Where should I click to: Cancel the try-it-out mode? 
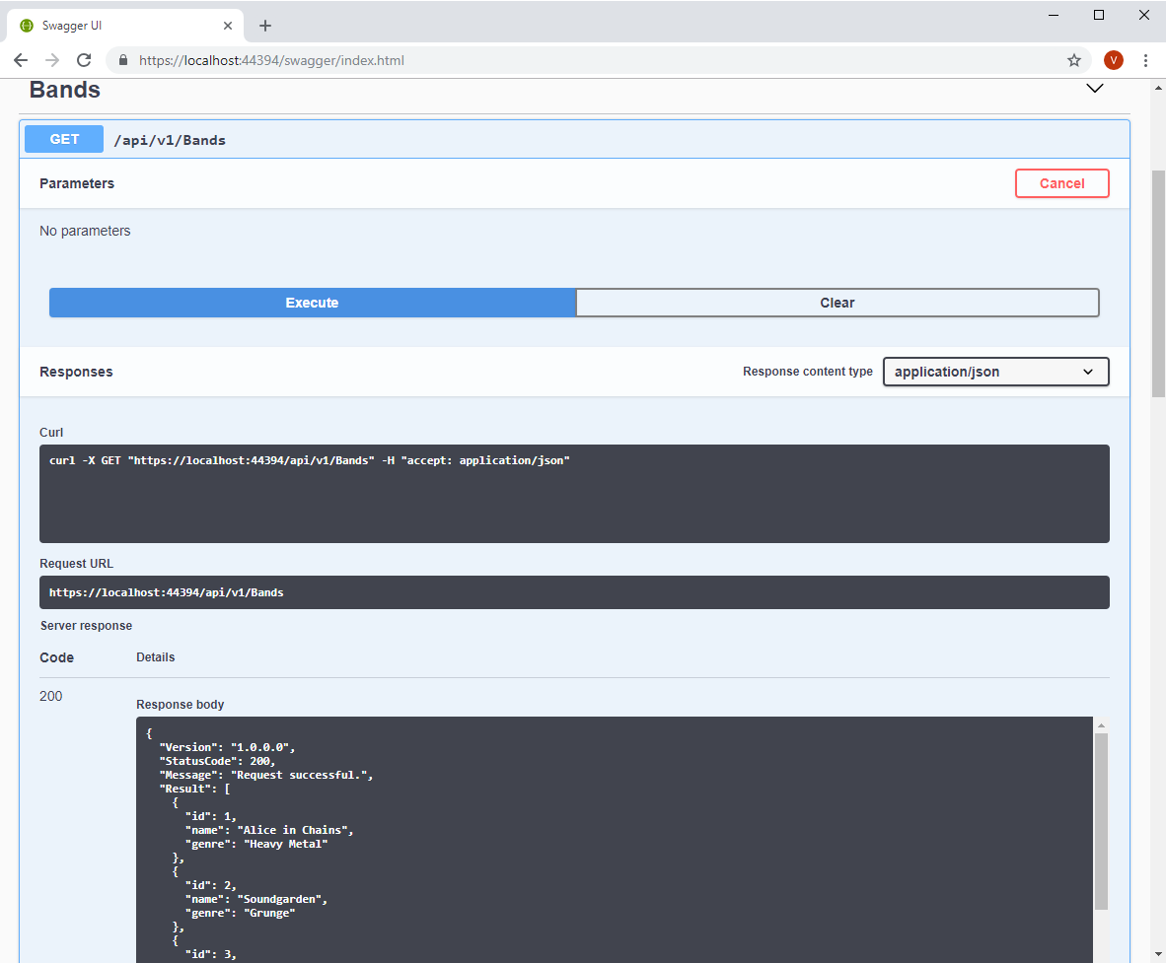(x=1061, y=183)
